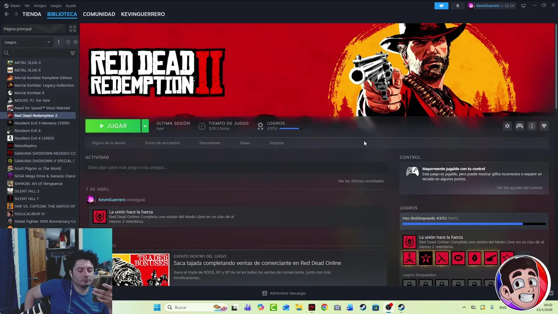Select Mortal Kombat X in game list
Viewport: 558px width, 314px height.
(x=29, y=93)
